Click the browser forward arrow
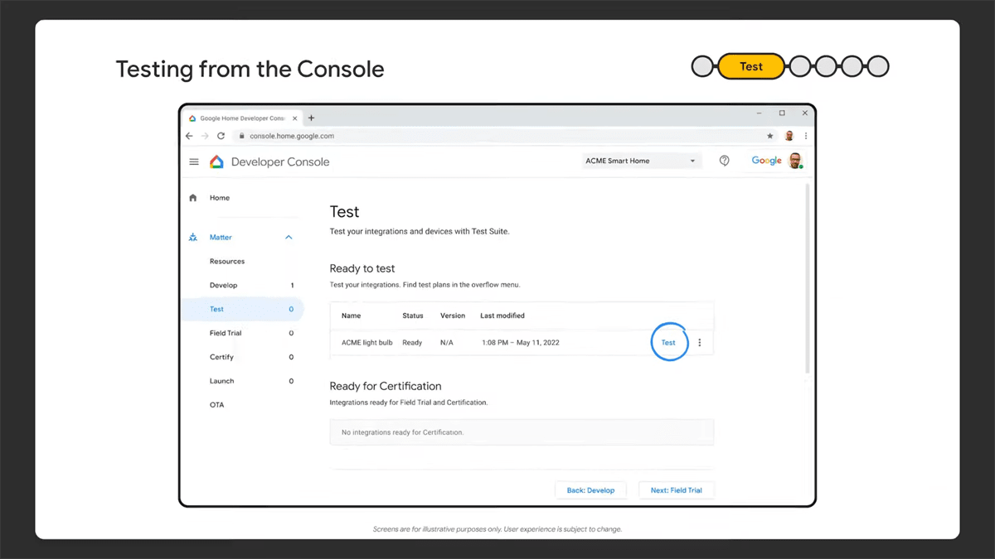 pyautogui.click(x=205, y=136)
